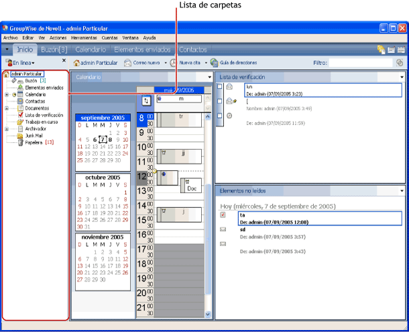The width and height of the screenshot is (409, 332).
Task: Open the Calendario panel dropdown arrow
Action: (x=209, y=77)
